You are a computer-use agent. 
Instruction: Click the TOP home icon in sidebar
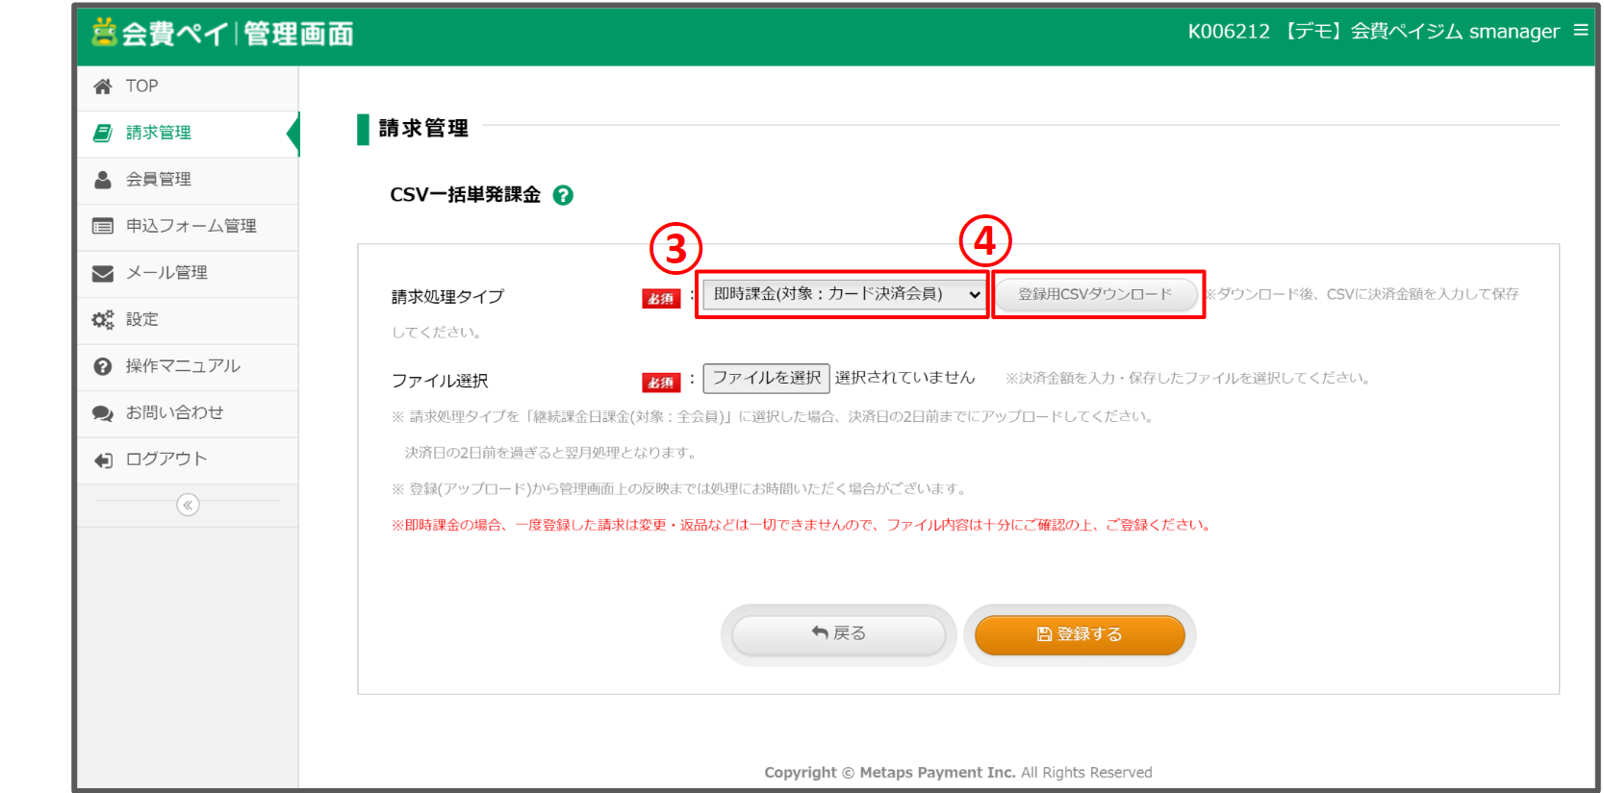(102, 87)
